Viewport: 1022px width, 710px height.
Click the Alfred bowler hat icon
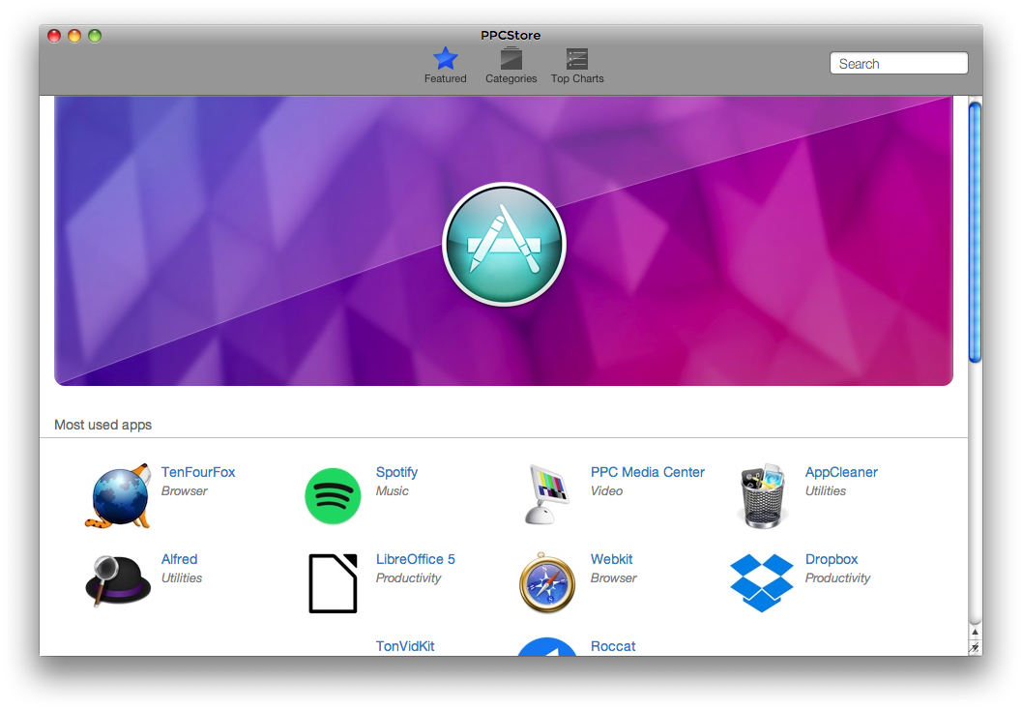coord(118,581)
